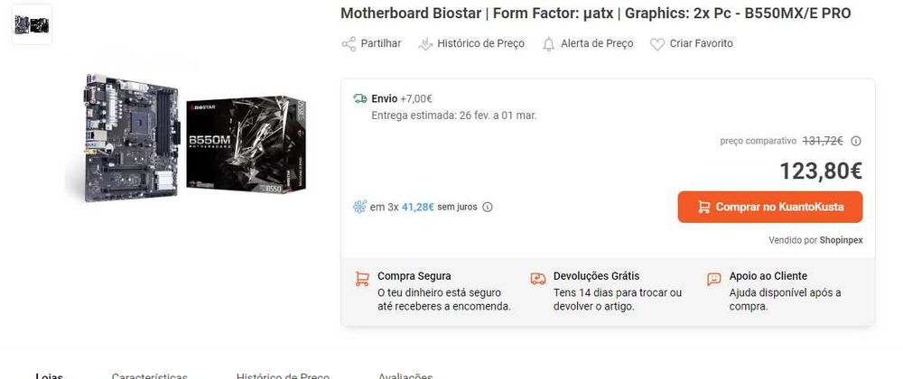
Task: Open the Lojas tab
Action: pyautogui.click(x=50, y=375)
